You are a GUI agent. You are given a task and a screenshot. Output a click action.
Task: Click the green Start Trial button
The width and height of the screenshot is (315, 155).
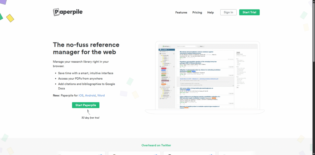point(249,12)
